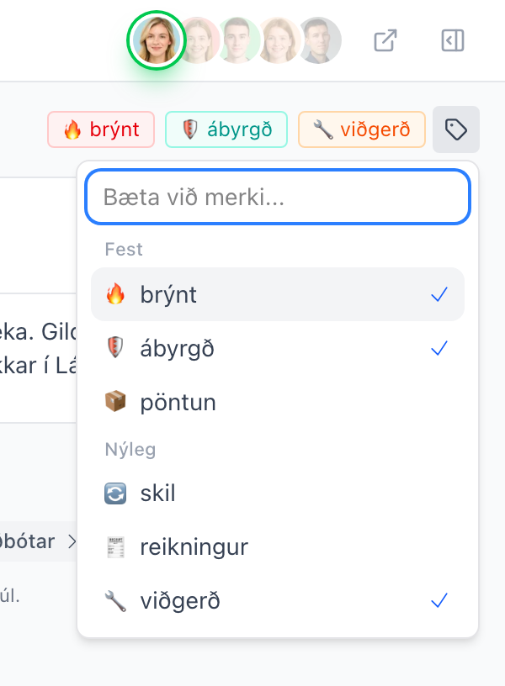Uncheck the viðgerð tag in list
Image resolution: width=505 pixels, height=686 pixels.
[278, 601]
